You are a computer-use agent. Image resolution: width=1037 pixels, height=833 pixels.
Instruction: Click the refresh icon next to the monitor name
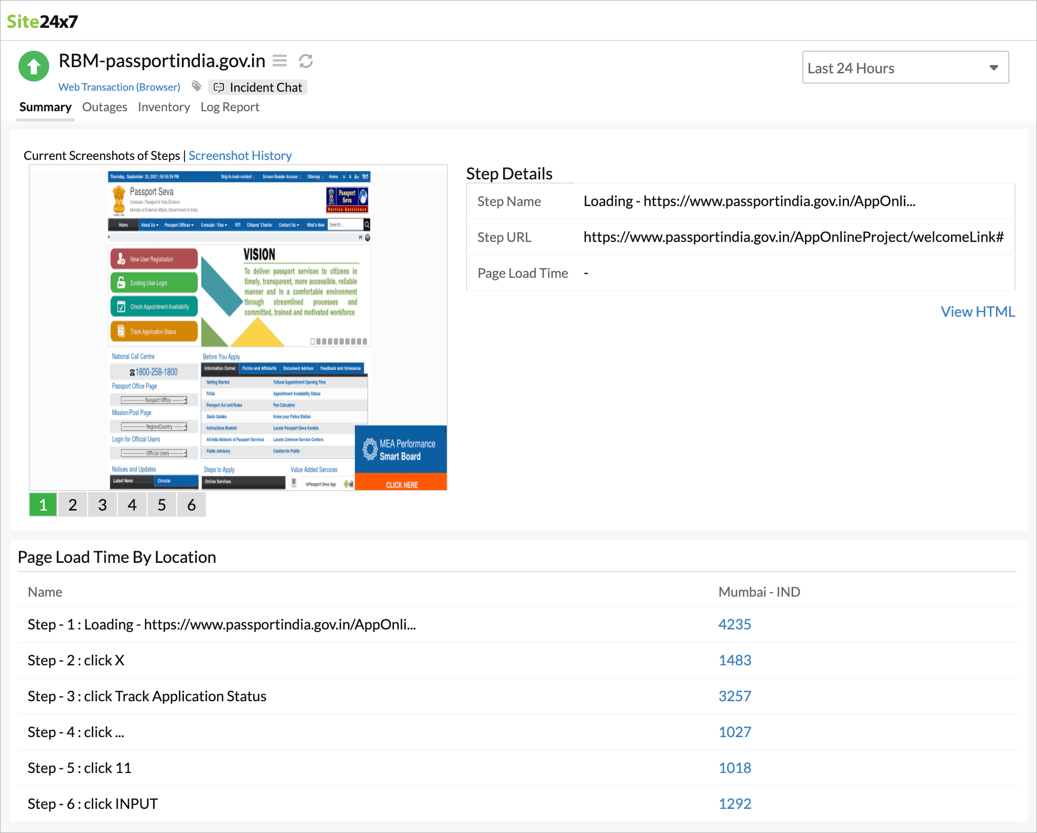point(305,61)
